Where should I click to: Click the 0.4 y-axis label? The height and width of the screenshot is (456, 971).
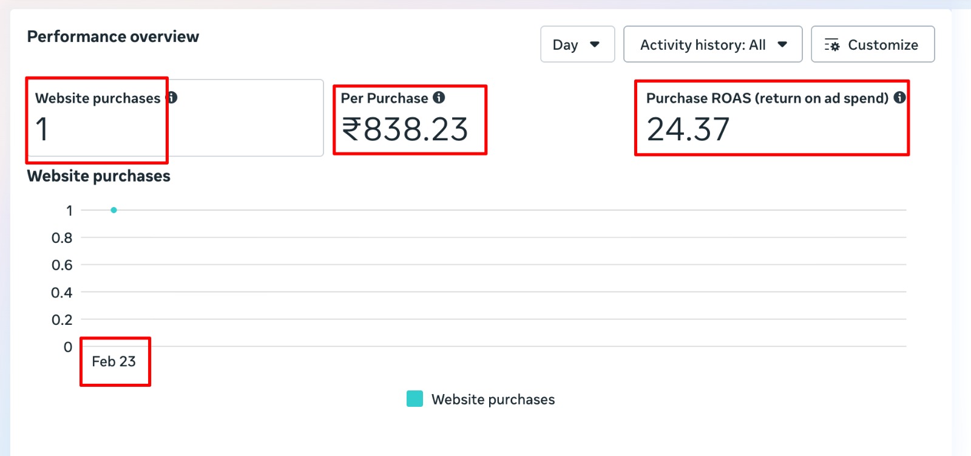[x=62, y=293]
